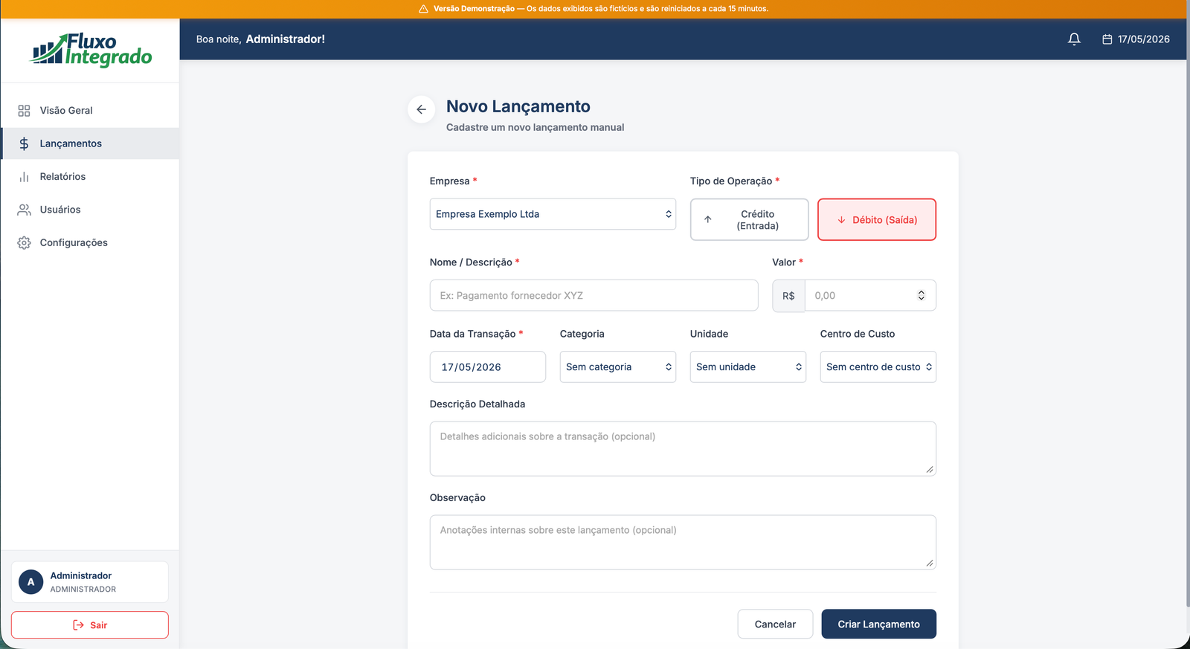
Task: Open the Unidade dropdown
Action: click(747, 367)
